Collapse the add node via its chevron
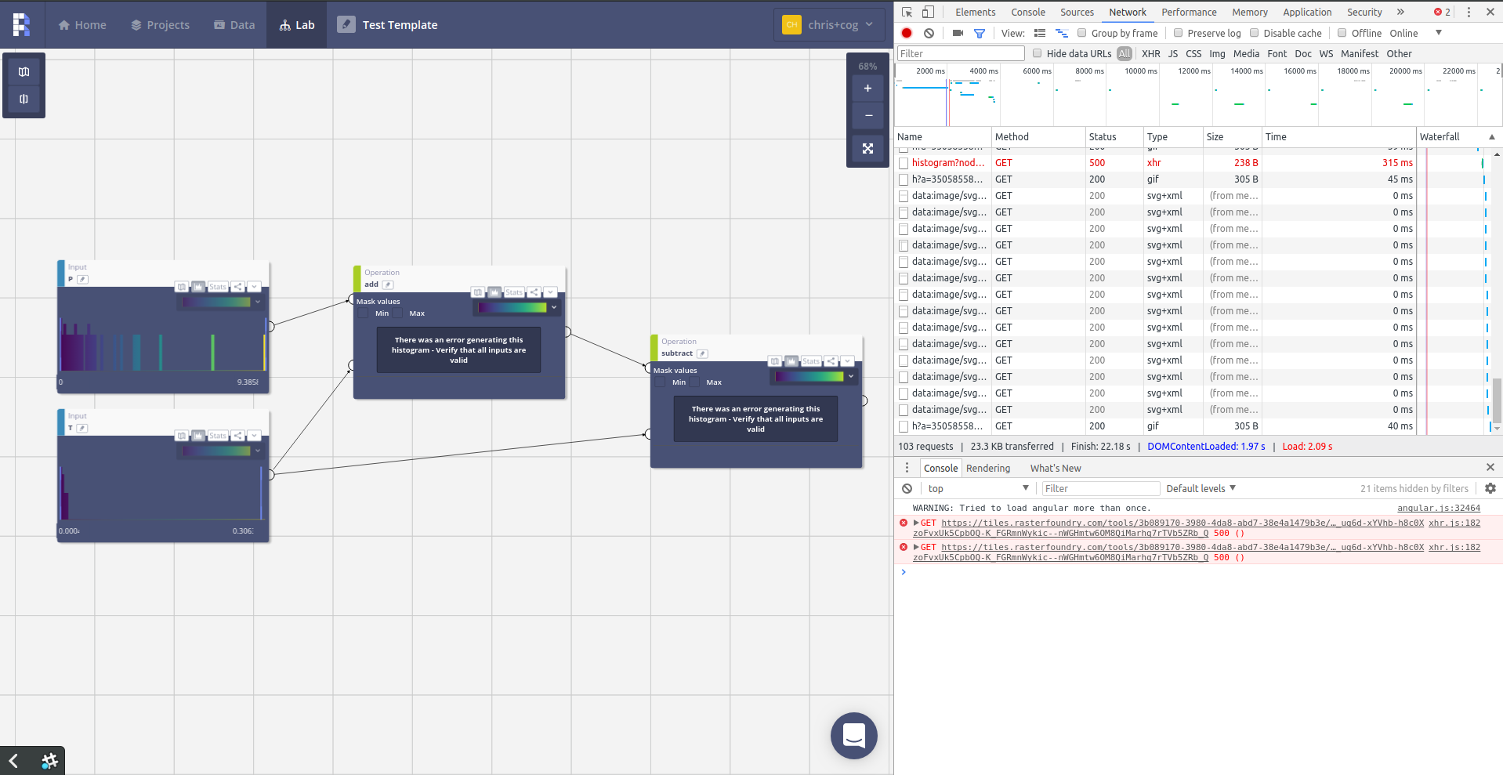 pyautogui.click(x=550, y=292)
